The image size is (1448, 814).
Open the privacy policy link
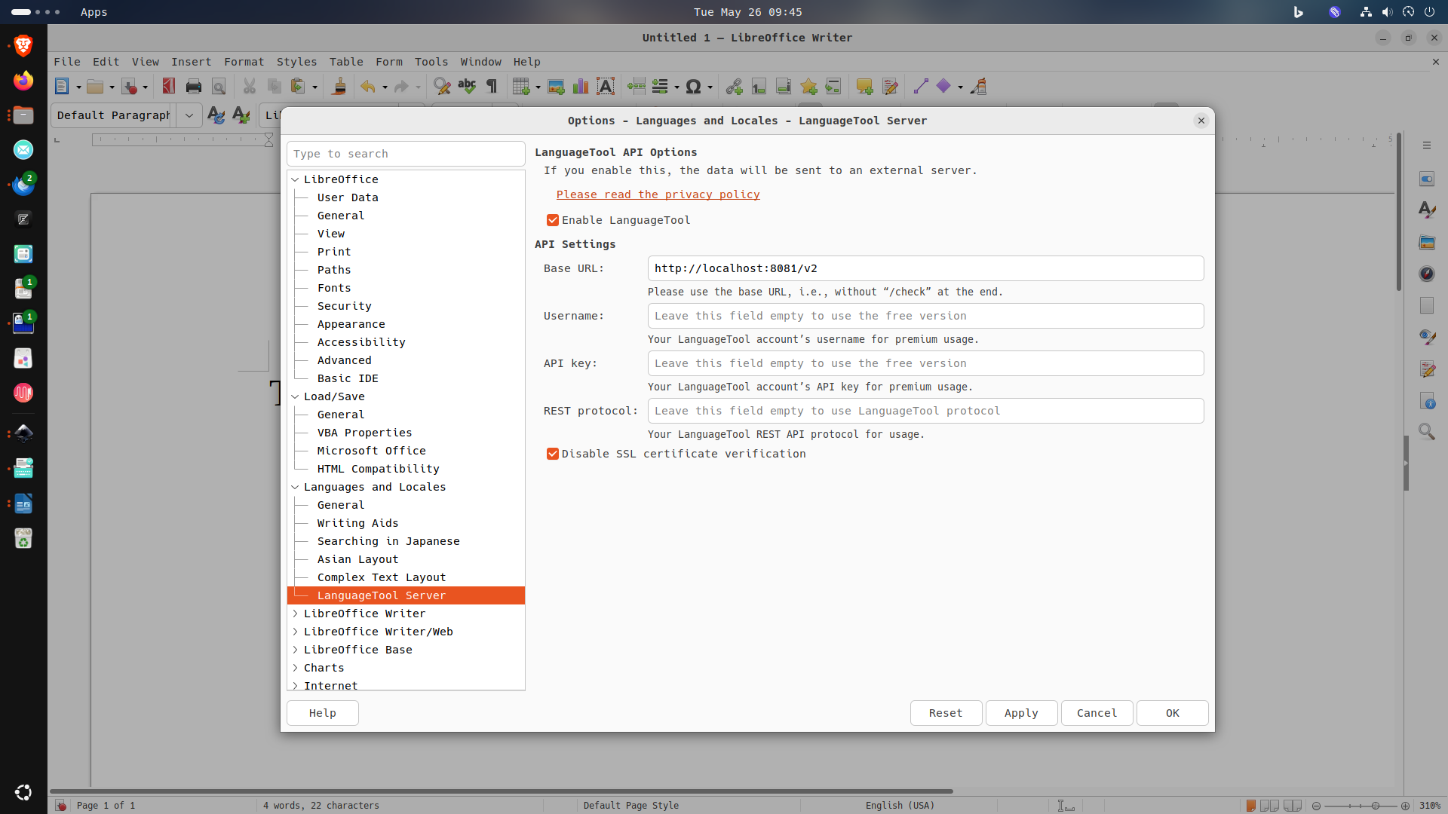coord(658,194)
